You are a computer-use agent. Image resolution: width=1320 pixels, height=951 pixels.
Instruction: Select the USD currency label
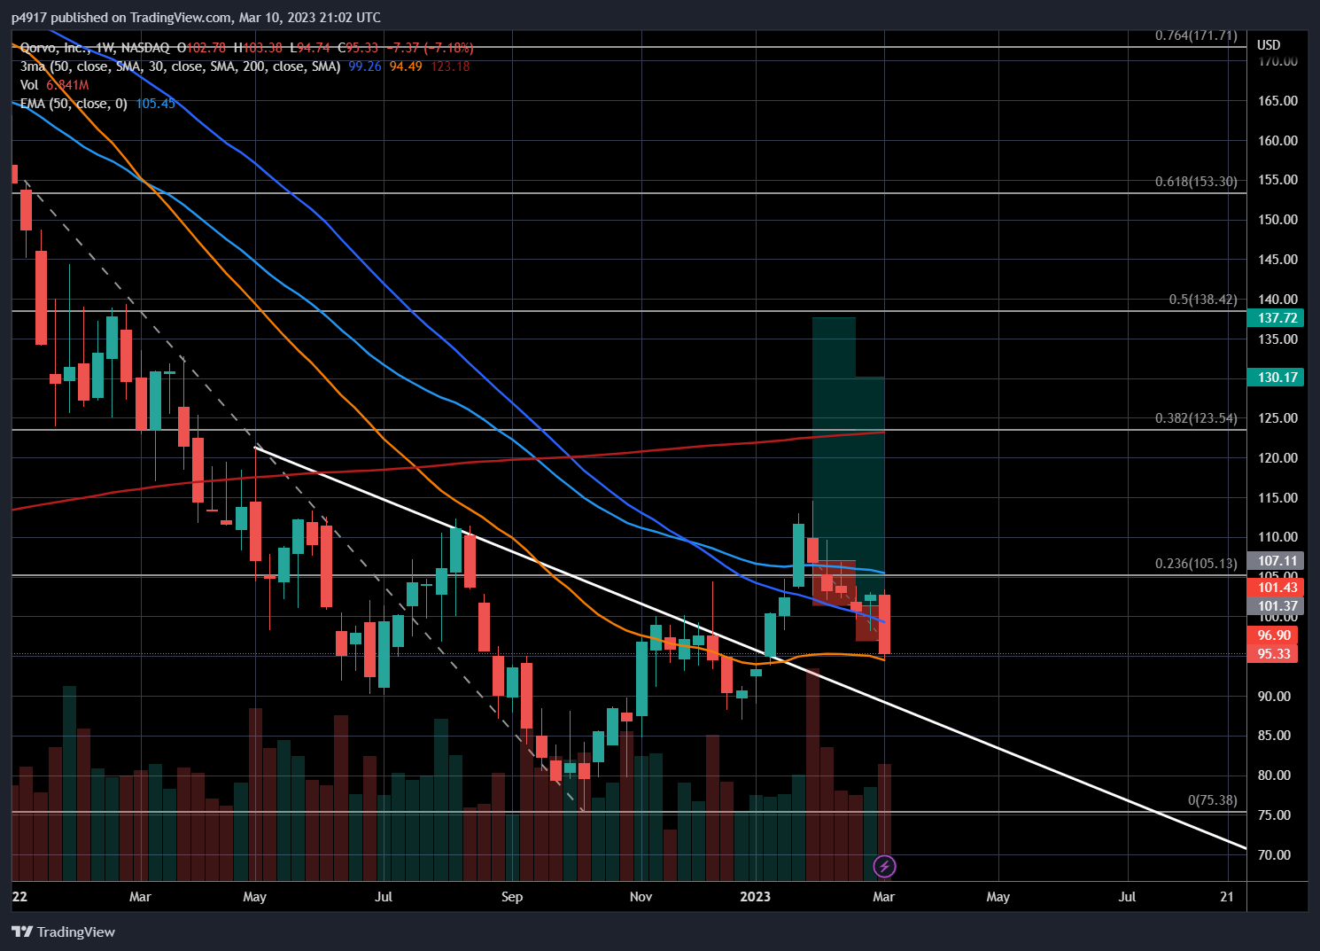pyautogui.click(x=1269, y=44)
